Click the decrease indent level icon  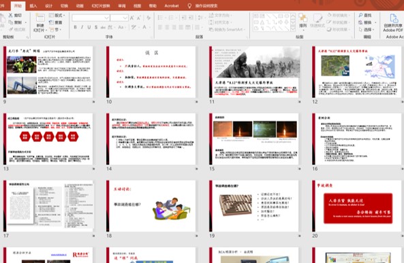pyautogui.click(x=184, y=18)
